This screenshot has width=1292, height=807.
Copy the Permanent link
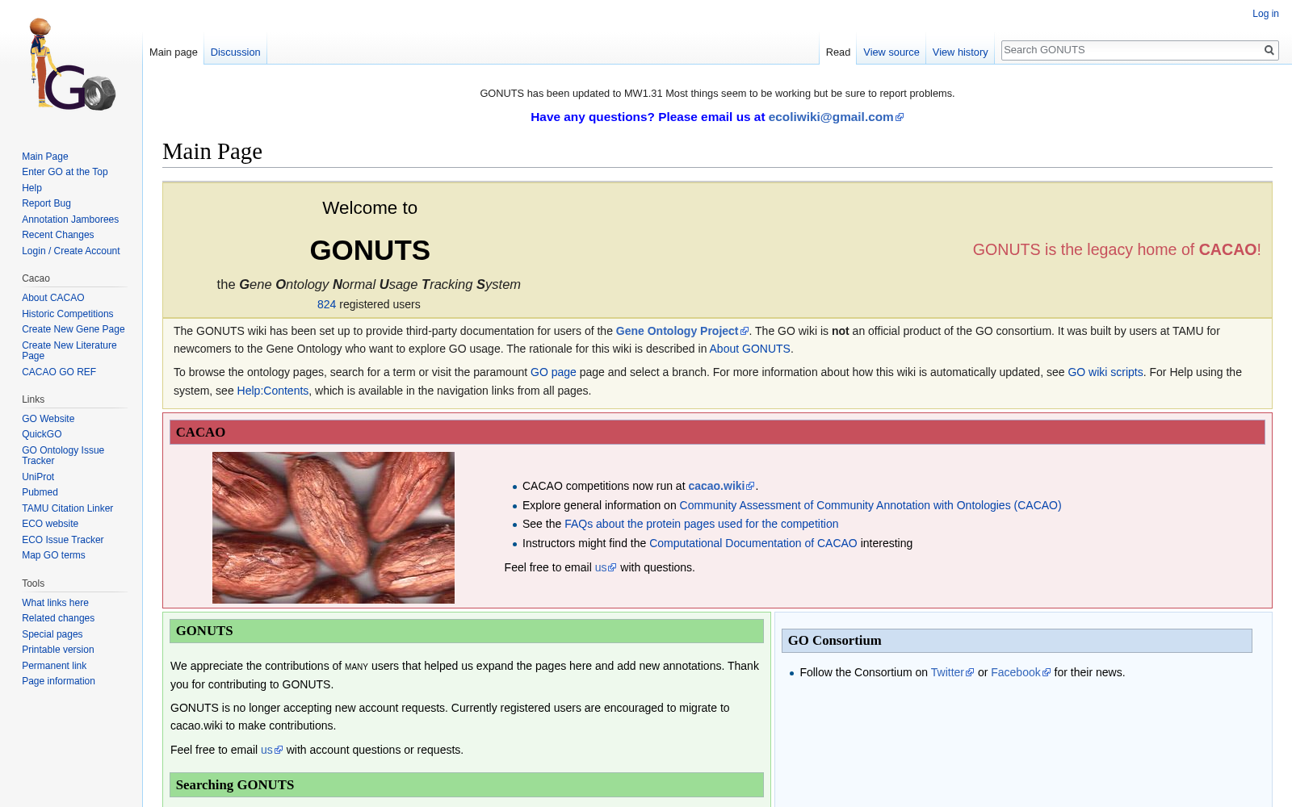click(x=54, y=666)
